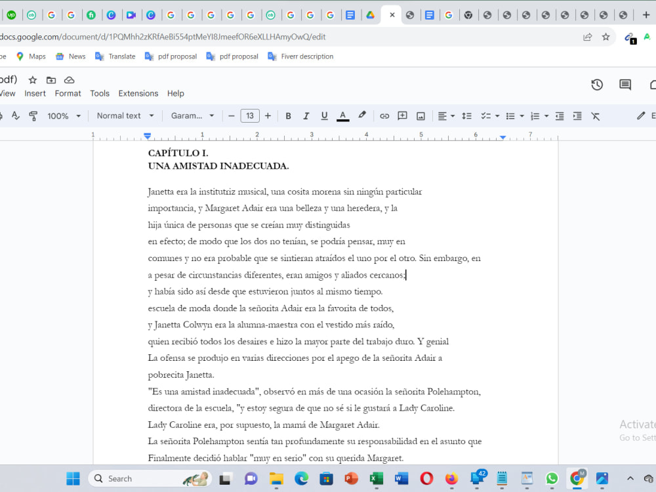Image resolution: width=656 pixels, height=492 pixels.
Task: Expand checklist options arrow
Action: pos(497,116)
